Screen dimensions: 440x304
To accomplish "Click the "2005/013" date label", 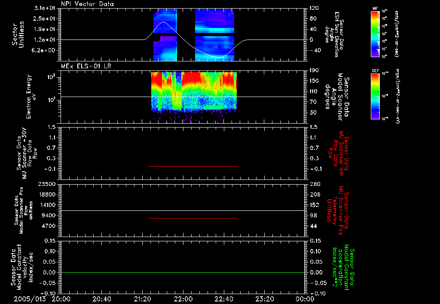I will pos(30,299).
